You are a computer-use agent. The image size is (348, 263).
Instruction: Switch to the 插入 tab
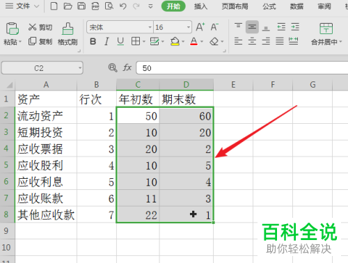pyautogui.click(x=200, y=6)
